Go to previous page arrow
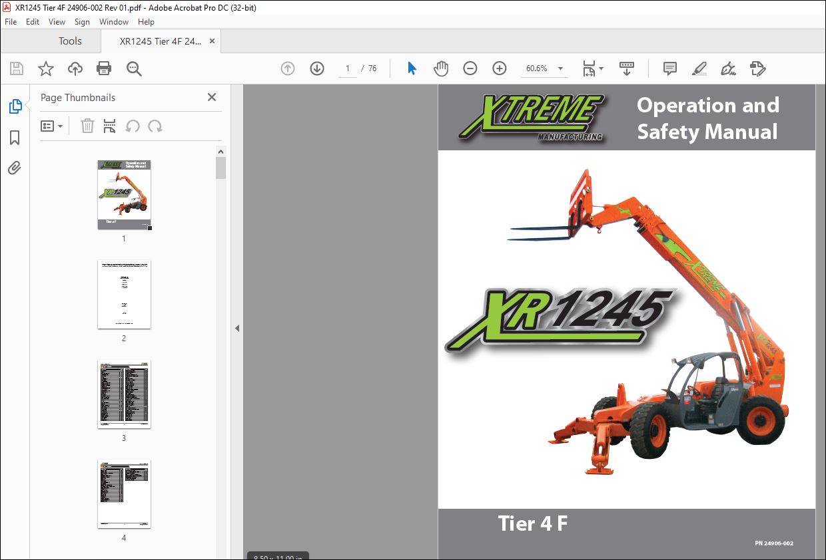This screenshot has width=826, height=560. [288, 69]
